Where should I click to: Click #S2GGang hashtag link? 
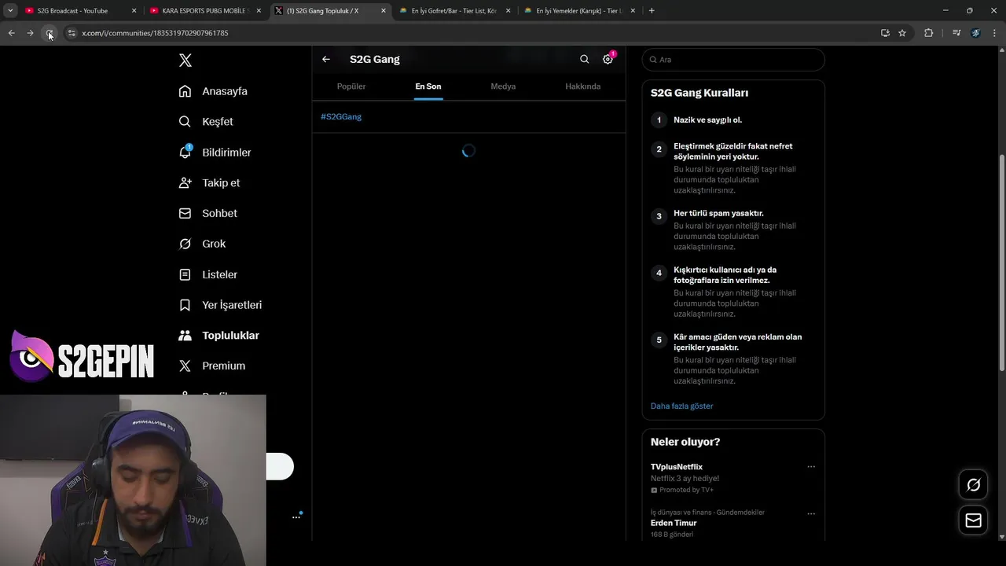click(x=341, y=116)
